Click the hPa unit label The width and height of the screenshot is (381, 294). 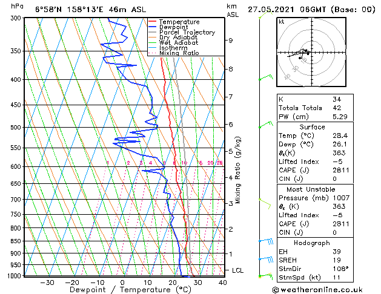pyautogui.click(x=17, y=6)
